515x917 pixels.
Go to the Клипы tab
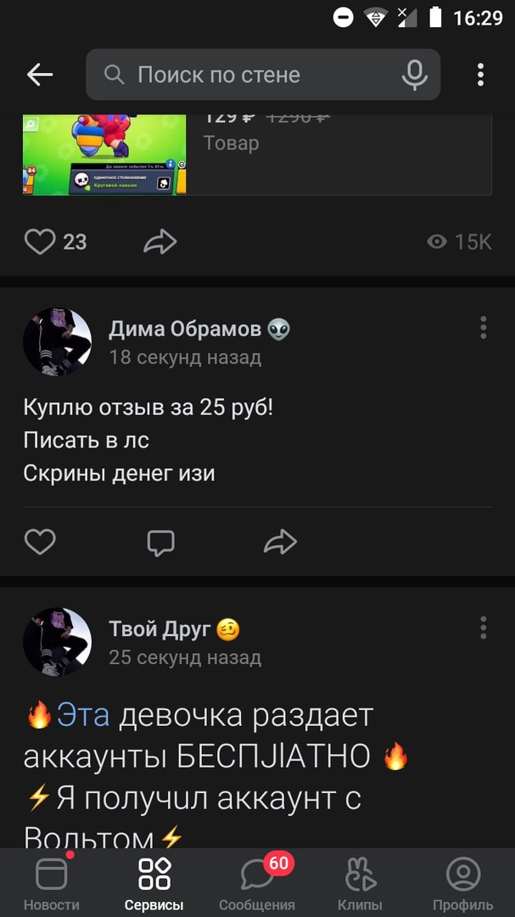coord(360,883)
